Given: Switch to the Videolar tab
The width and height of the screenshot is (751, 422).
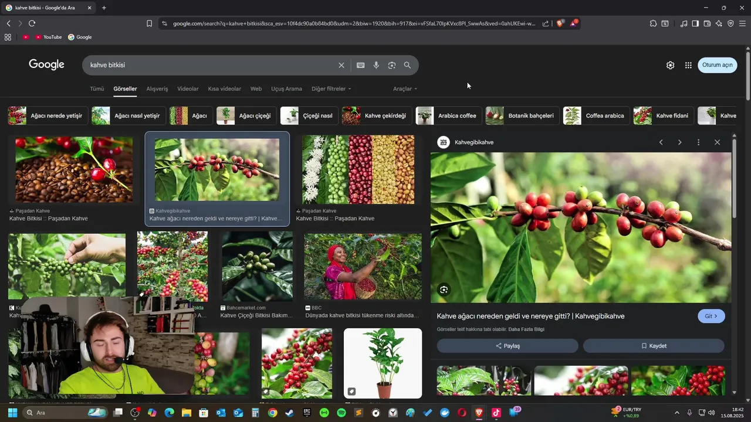Looking at the screenshot, I should click(188, 89).
